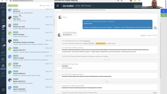
Task: Toggle checkmark of Сегодня 08:47 manager feedback task
Action: tap(59, 87)
